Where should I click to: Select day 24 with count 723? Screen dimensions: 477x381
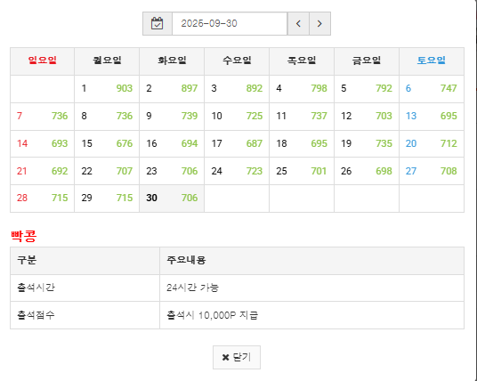(237, 171)
